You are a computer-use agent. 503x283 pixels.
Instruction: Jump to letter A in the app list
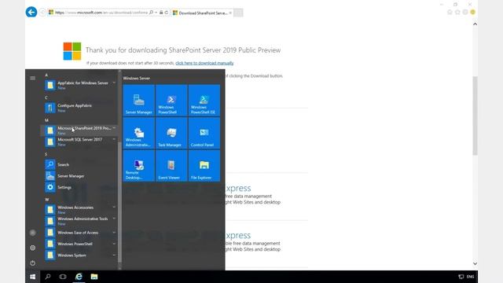[46, 75]
